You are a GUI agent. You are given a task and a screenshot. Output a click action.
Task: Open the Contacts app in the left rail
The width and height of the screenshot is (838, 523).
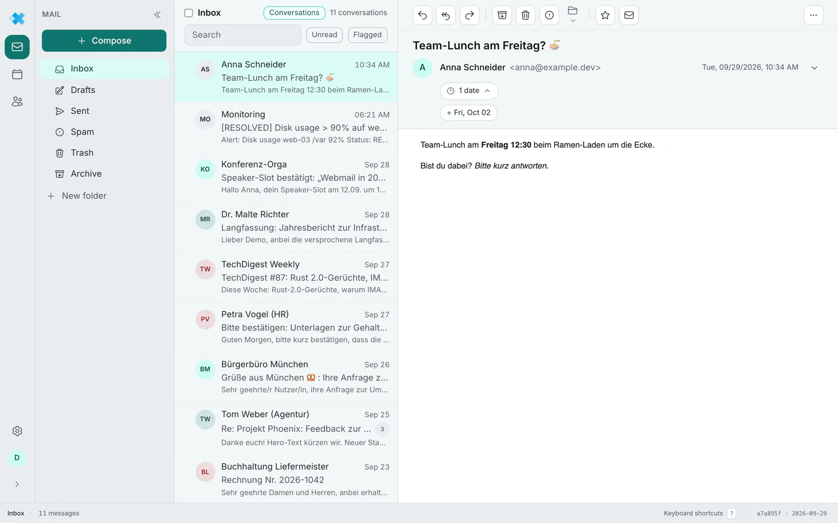click(17, 102)
